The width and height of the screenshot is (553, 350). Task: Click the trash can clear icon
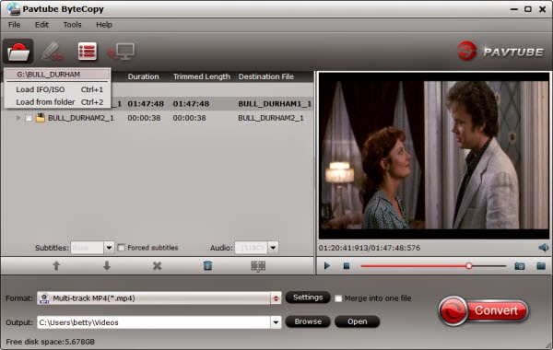pyautogui.click(x=207, y=266)
